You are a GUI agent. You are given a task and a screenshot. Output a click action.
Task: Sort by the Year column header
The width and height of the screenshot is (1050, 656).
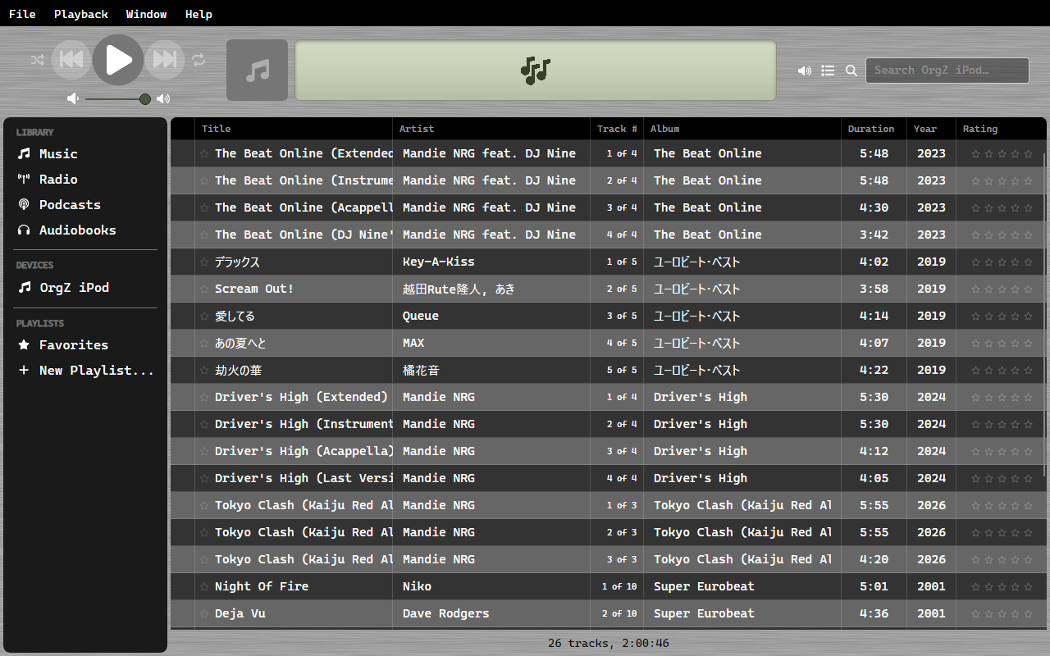click(x=931, y=129)
